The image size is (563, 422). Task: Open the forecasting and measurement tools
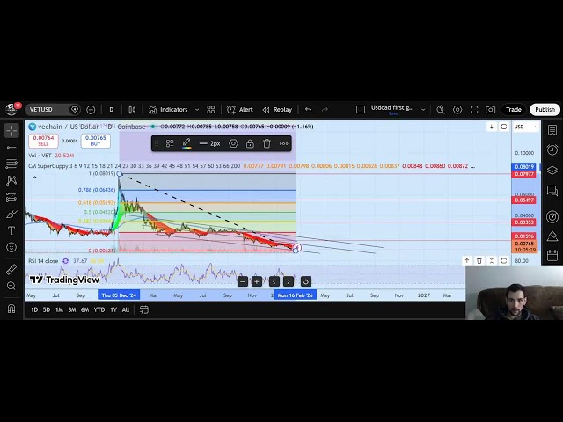click(11, 197)
